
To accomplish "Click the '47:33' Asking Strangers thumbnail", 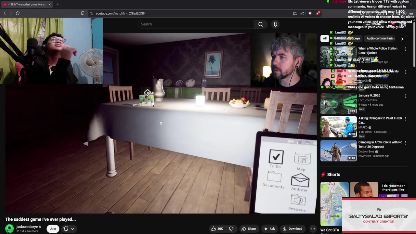I will pyautogui.click(x=339, y=127).
